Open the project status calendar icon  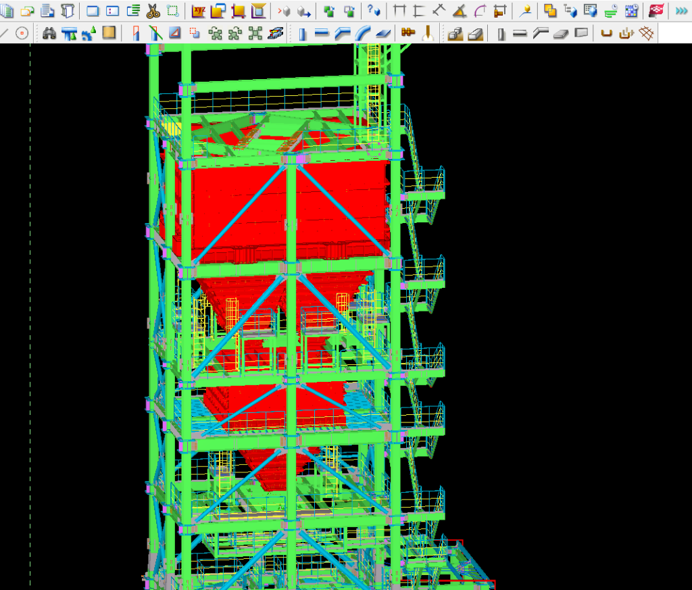631,11
